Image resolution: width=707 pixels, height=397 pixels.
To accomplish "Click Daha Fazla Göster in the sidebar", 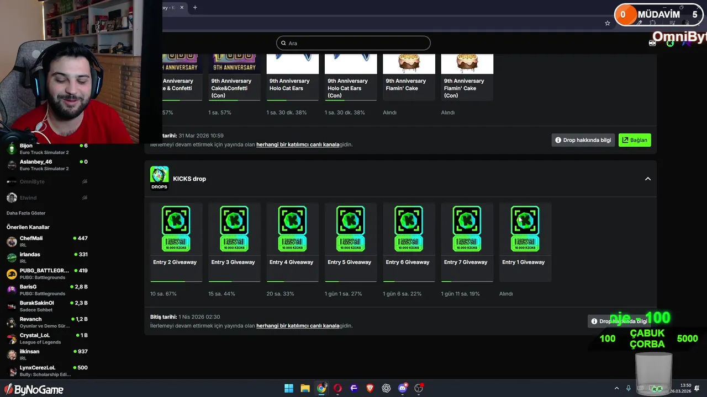I will pos(26,213).
